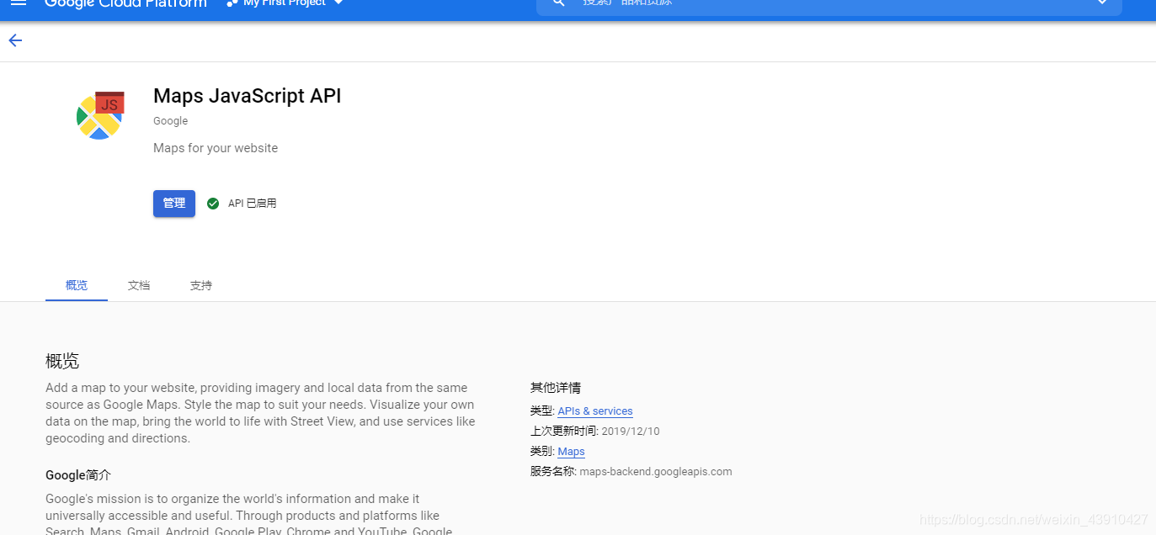
Task: Click the maps-backend.googleapis.com service name
Action: (x=656, y=472)
